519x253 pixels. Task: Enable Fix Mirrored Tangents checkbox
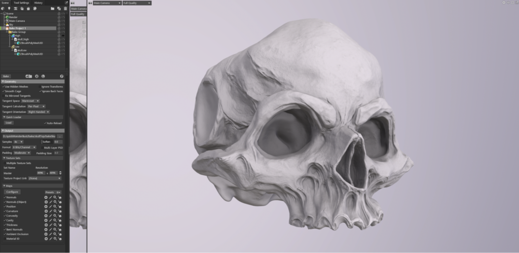pos(4,96)
